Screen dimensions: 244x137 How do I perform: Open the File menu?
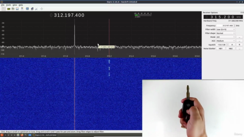[3, 5]
